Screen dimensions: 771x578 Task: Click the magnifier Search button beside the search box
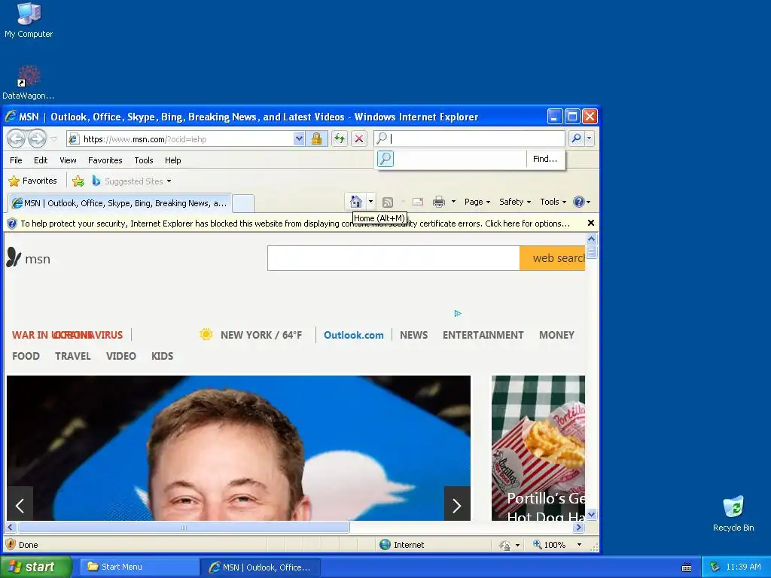[576, 138]
